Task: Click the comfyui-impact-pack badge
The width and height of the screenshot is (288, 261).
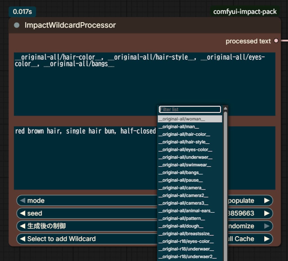Action: (x=245, y=12)
